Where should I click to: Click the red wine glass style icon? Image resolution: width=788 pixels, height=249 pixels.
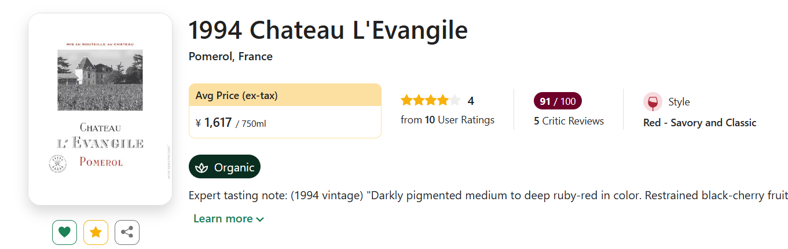coord(653,102)
